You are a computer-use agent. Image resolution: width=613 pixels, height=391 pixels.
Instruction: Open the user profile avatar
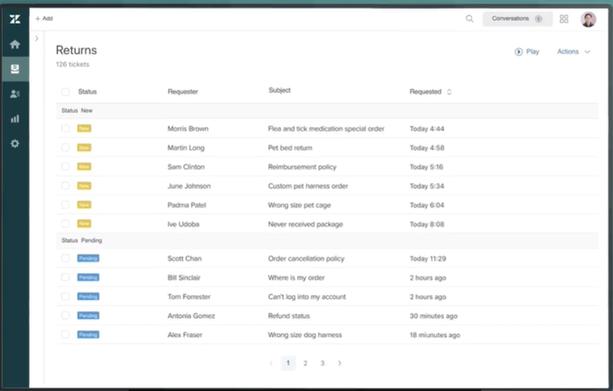point(588,19)
